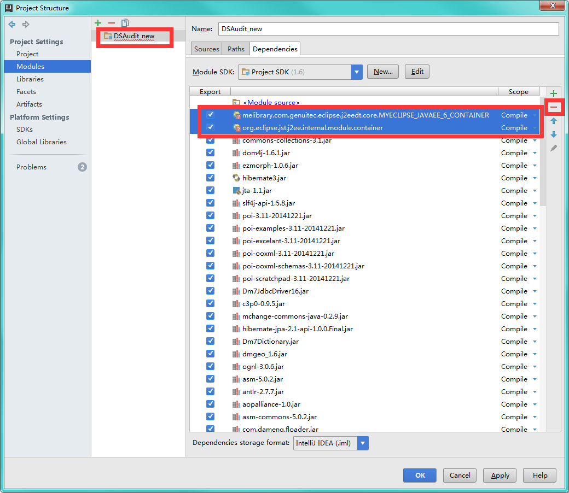This screenshot has width=569, height=493.
Task: Click the Edit SDK button
Action: (x=417, y=72)
